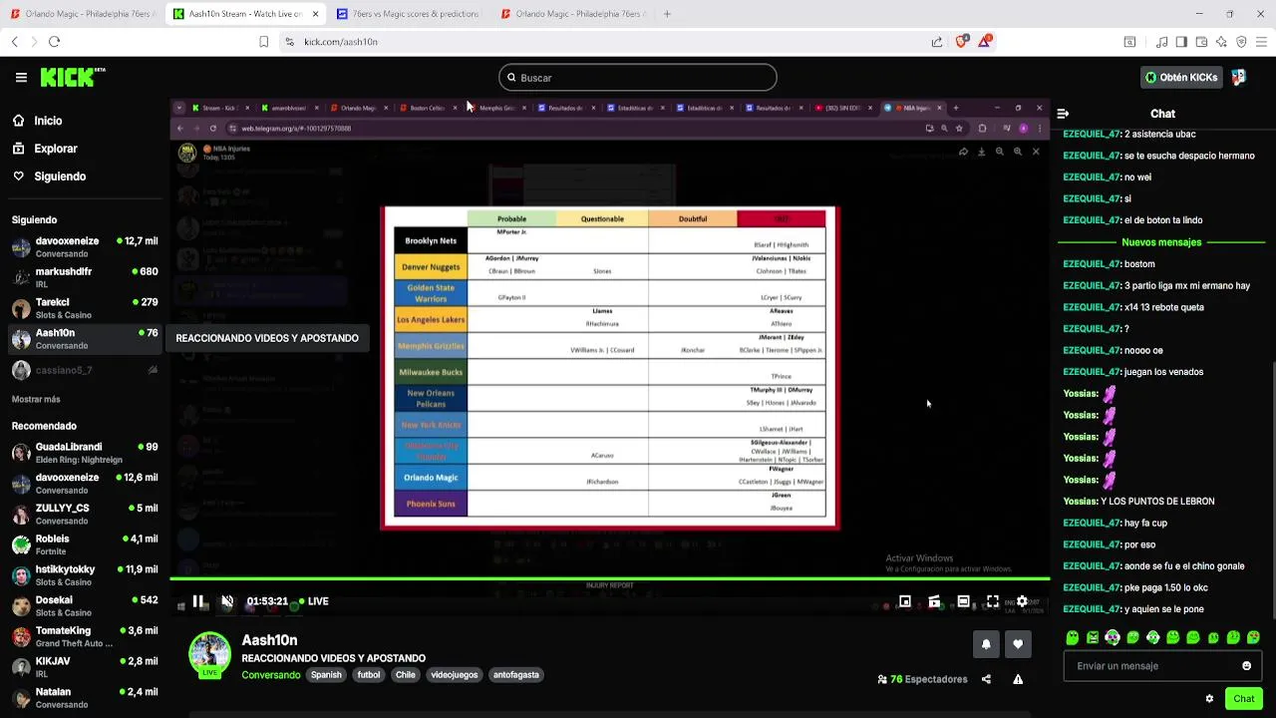Switch to the 76ers vs Magic scores tab
This screenshot has width=1276, height=718.
407,14
